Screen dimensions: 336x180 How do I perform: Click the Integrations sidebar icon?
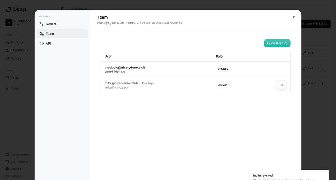[x=7, y=50]
